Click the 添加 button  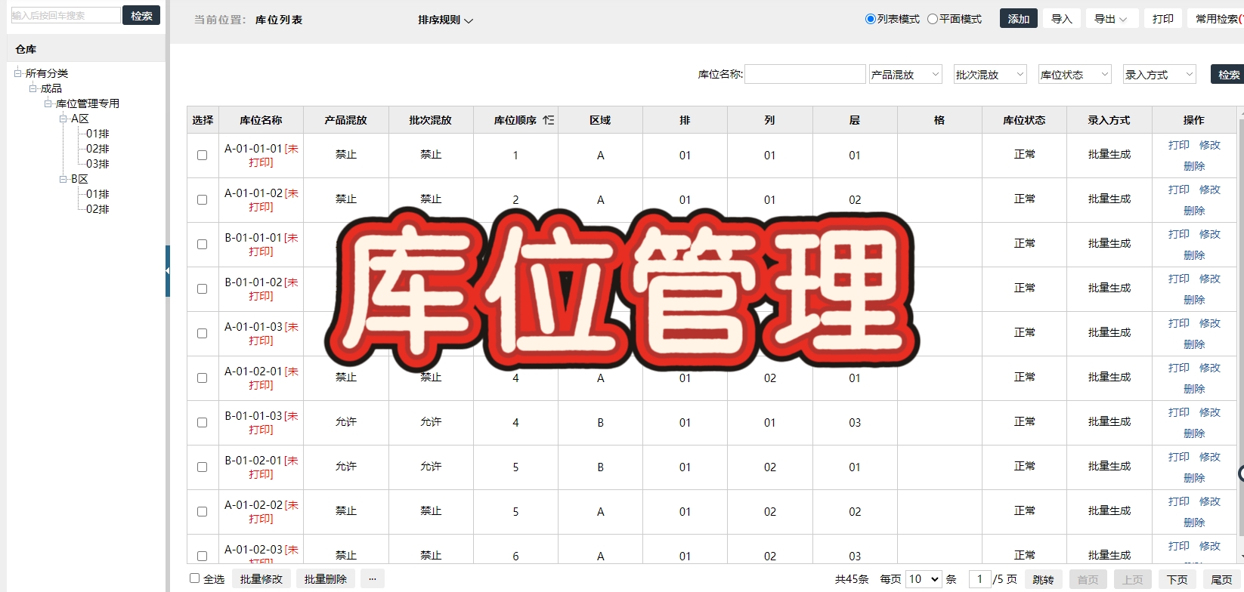point(1018,19)
